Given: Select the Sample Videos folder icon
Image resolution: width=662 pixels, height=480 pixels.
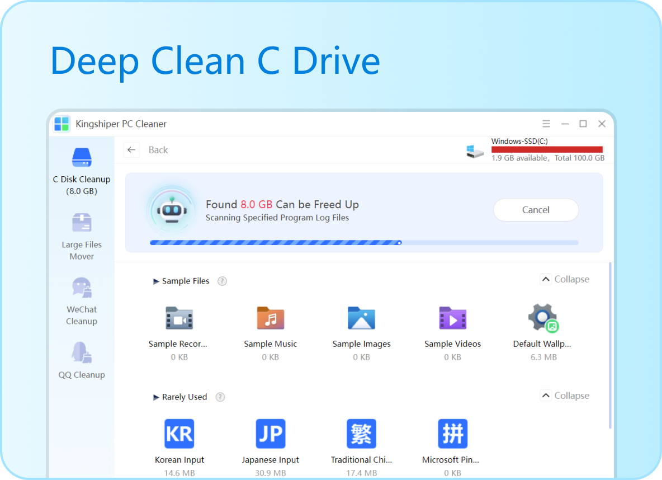Looking at the screenshot, I should (452, 318).
